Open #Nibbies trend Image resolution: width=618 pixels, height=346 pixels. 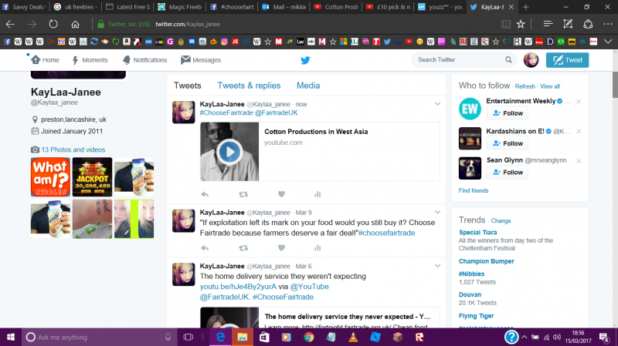[x=471, y=274]
